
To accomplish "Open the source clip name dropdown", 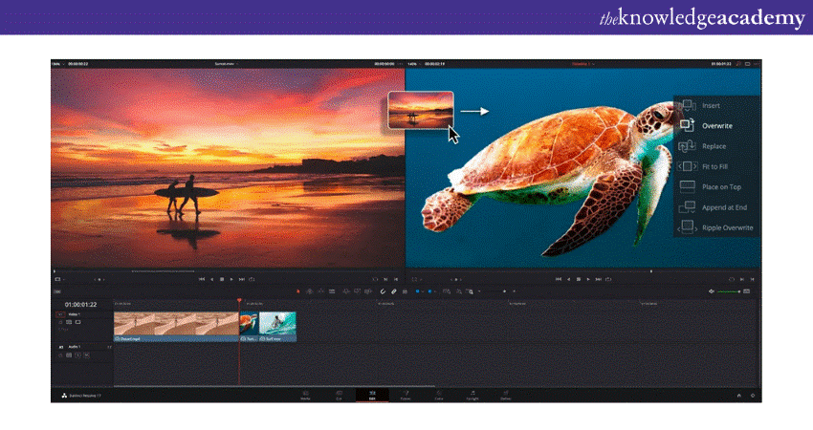I will [228, 64].
